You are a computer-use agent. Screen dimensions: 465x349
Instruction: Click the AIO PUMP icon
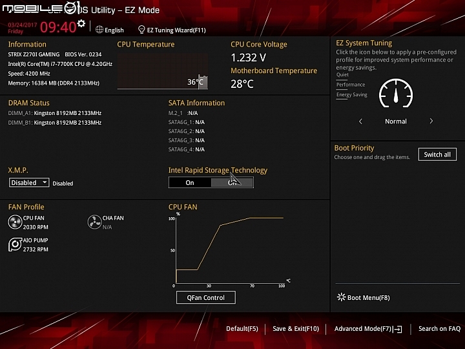15,244
